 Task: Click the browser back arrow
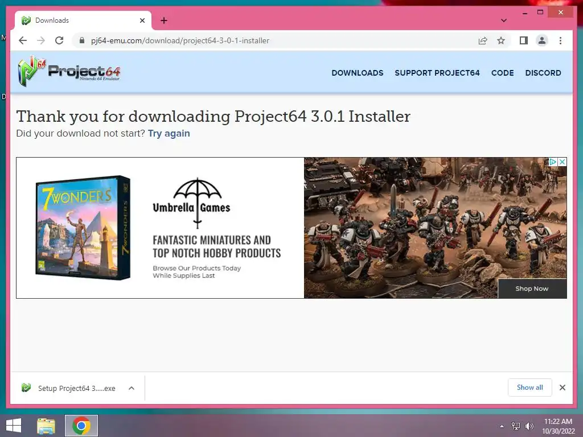click(x=23, y=40)
